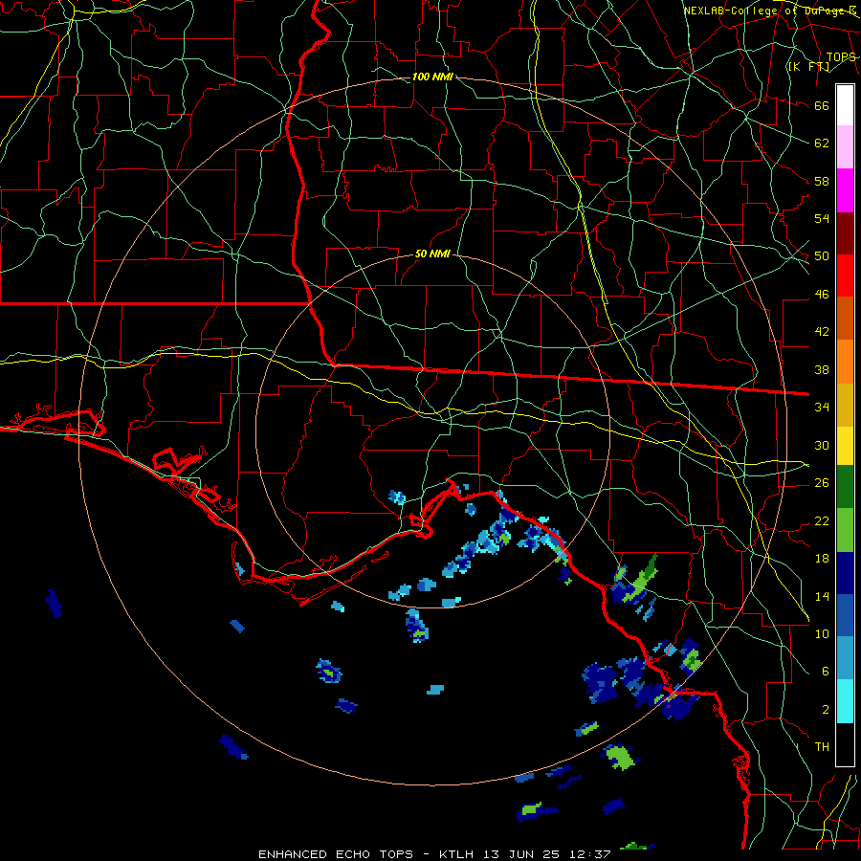This screenshot has width=861, height=861.
Task: Select the legend value "54"
Action: point(822,218)
